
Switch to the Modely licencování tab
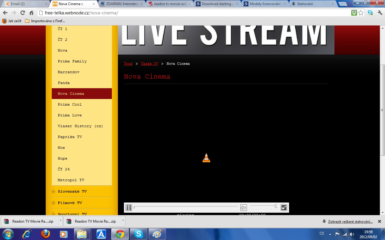click(266, 4)
